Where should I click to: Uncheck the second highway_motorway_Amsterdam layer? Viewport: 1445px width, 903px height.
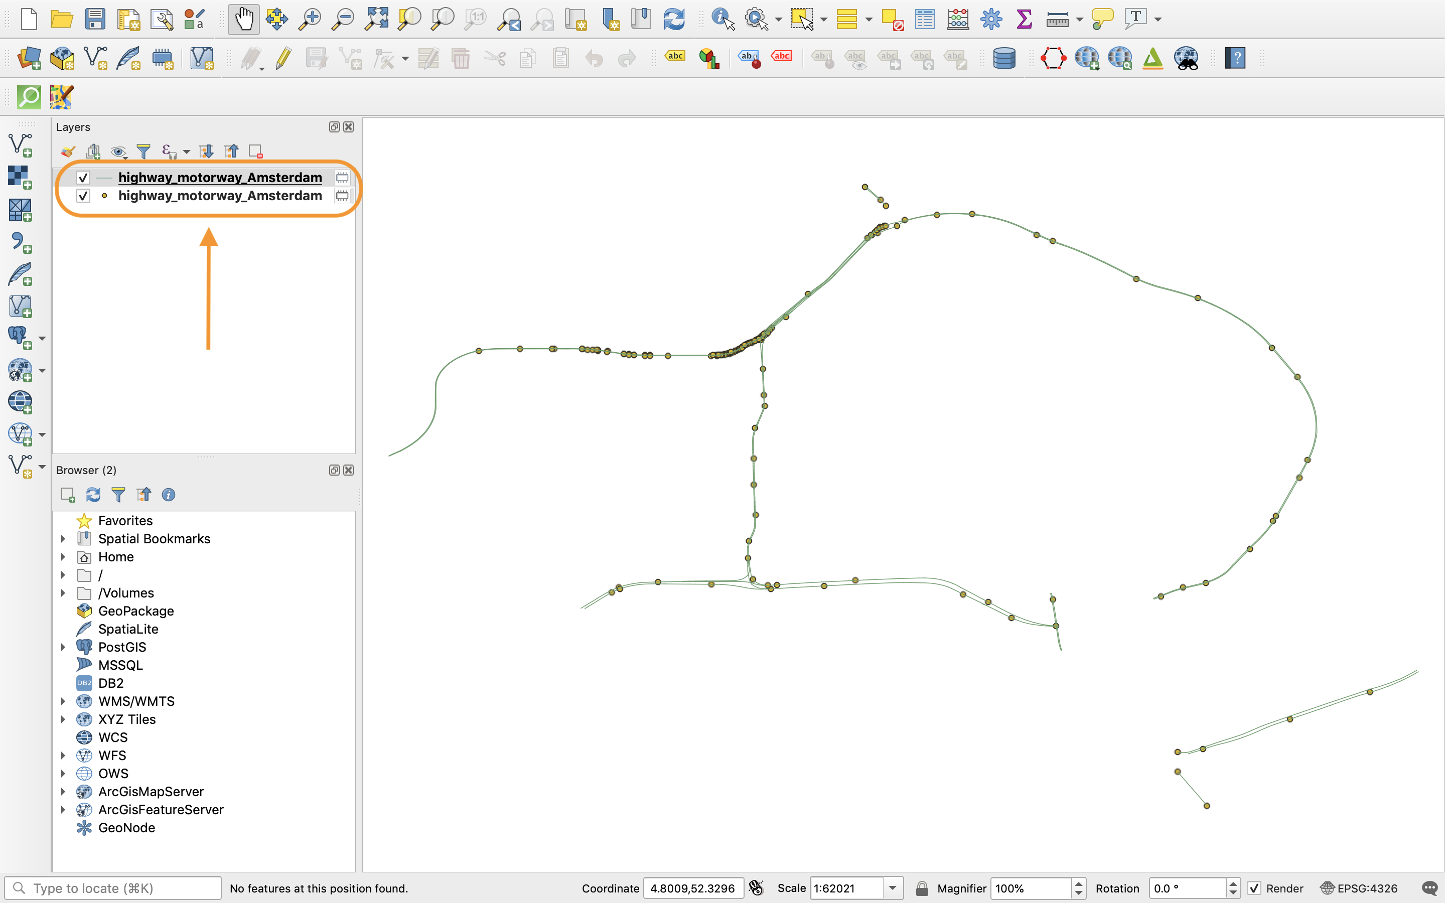click(82, 195)
